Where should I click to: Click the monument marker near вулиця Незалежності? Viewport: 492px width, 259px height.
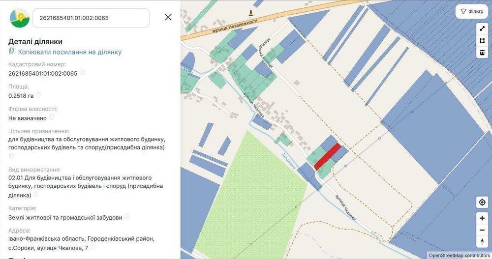(251, 13)
